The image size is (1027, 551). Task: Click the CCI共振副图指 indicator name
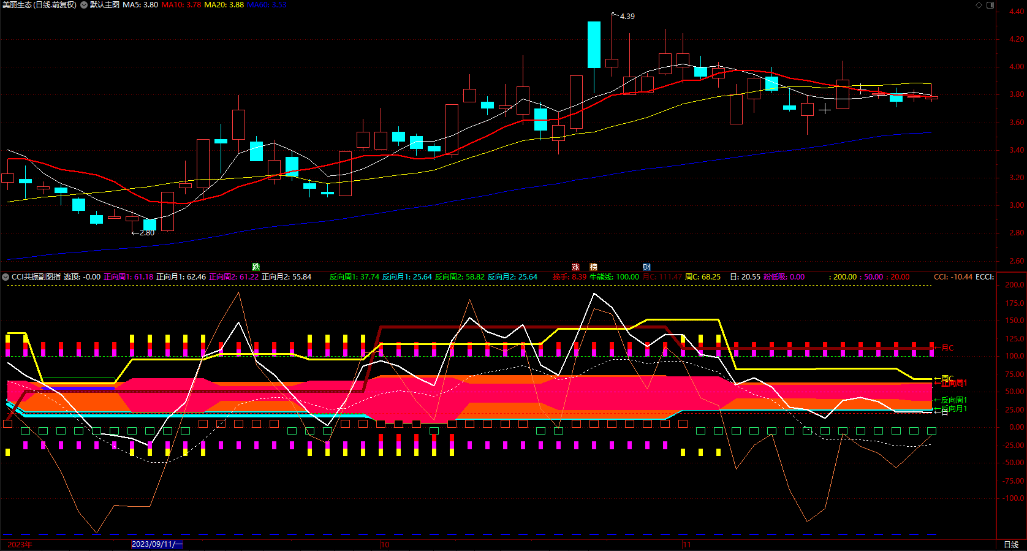click(x=36, y=277)
